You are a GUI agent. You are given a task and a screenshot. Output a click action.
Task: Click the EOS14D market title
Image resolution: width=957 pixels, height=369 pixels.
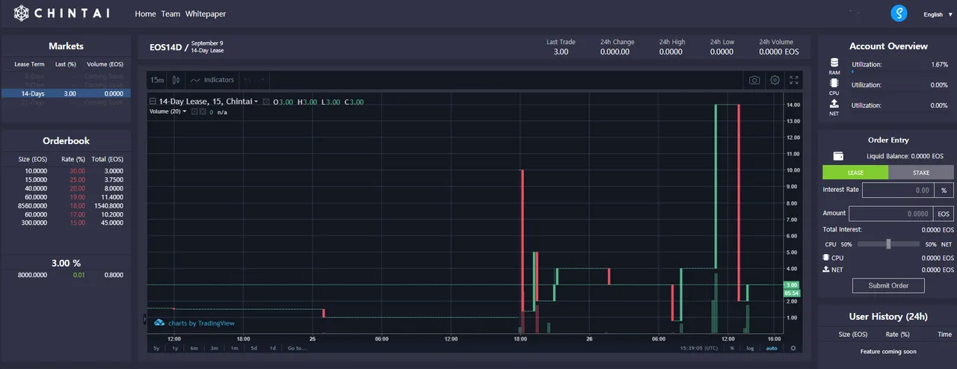click(x=165, y=46)
